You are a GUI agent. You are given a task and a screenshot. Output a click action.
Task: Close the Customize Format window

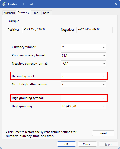click(x=116, y=4)
